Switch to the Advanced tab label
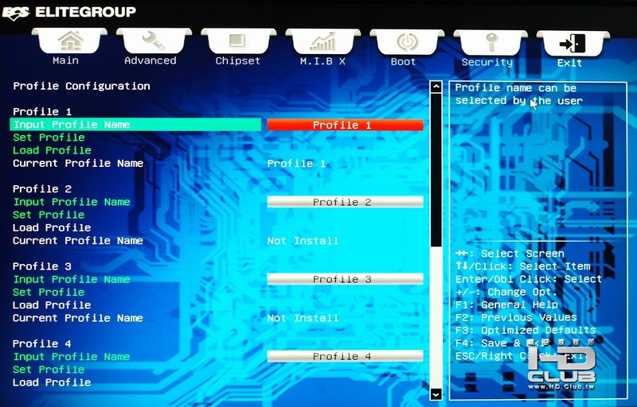 click(x=150, y=60)
